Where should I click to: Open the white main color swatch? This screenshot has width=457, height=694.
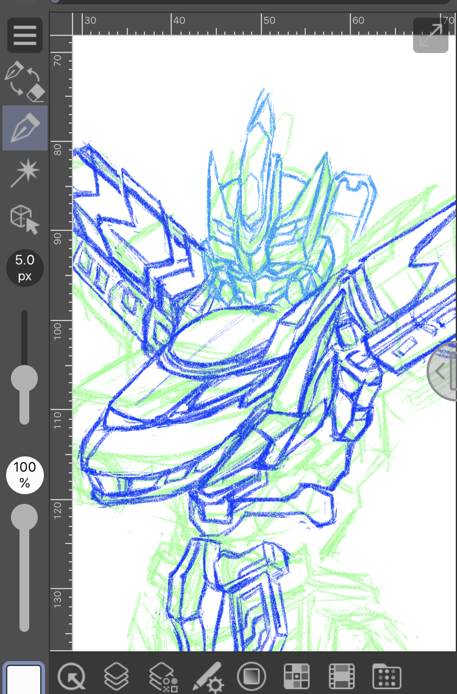(24, 679)
